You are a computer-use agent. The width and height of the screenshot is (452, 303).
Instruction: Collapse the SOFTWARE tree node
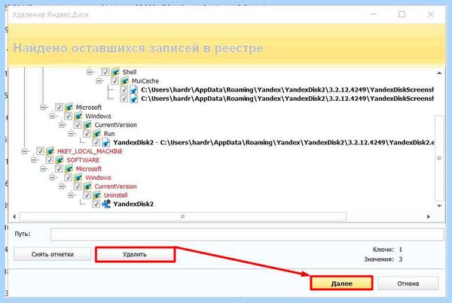point(34,160)
